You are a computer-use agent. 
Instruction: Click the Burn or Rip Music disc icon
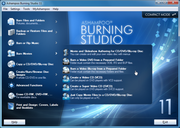pos(11,43)
